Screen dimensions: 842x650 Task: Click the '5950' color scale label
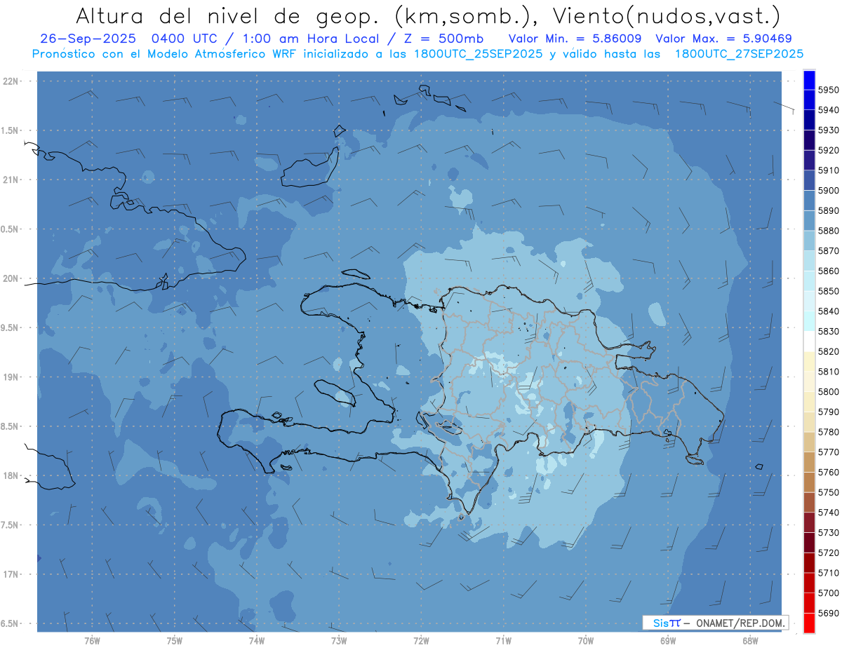click(829, 90)
